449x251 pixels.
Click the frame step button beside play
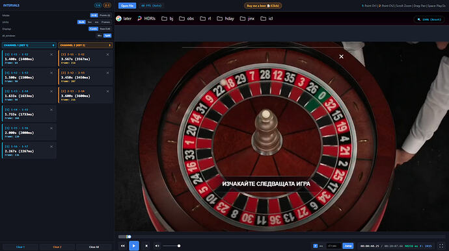[146, 246]
